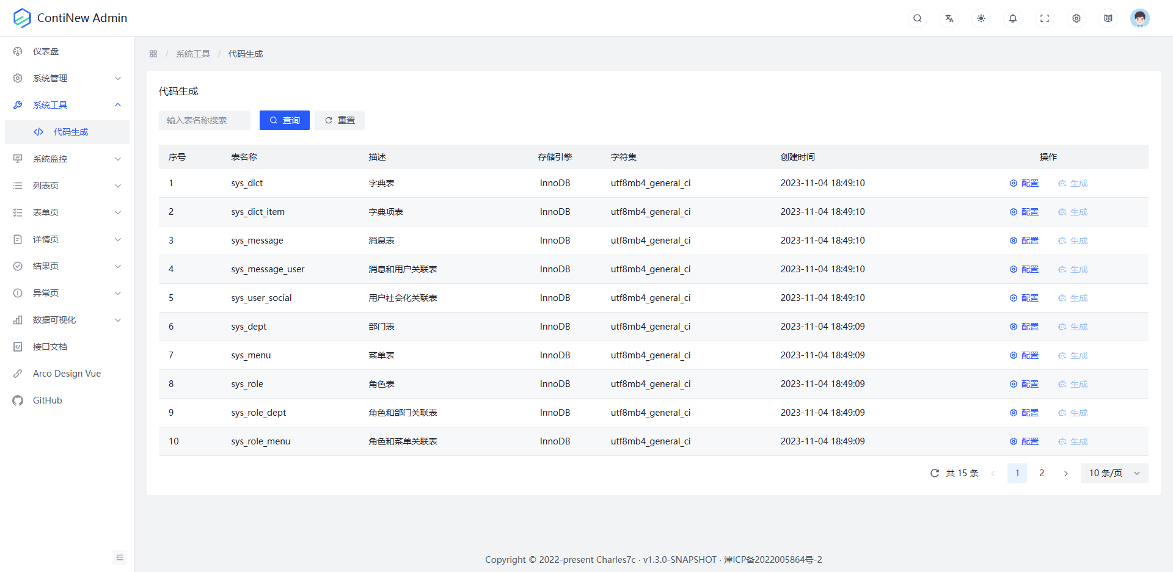Open the notification bell icon

[x=1012, y=18]
